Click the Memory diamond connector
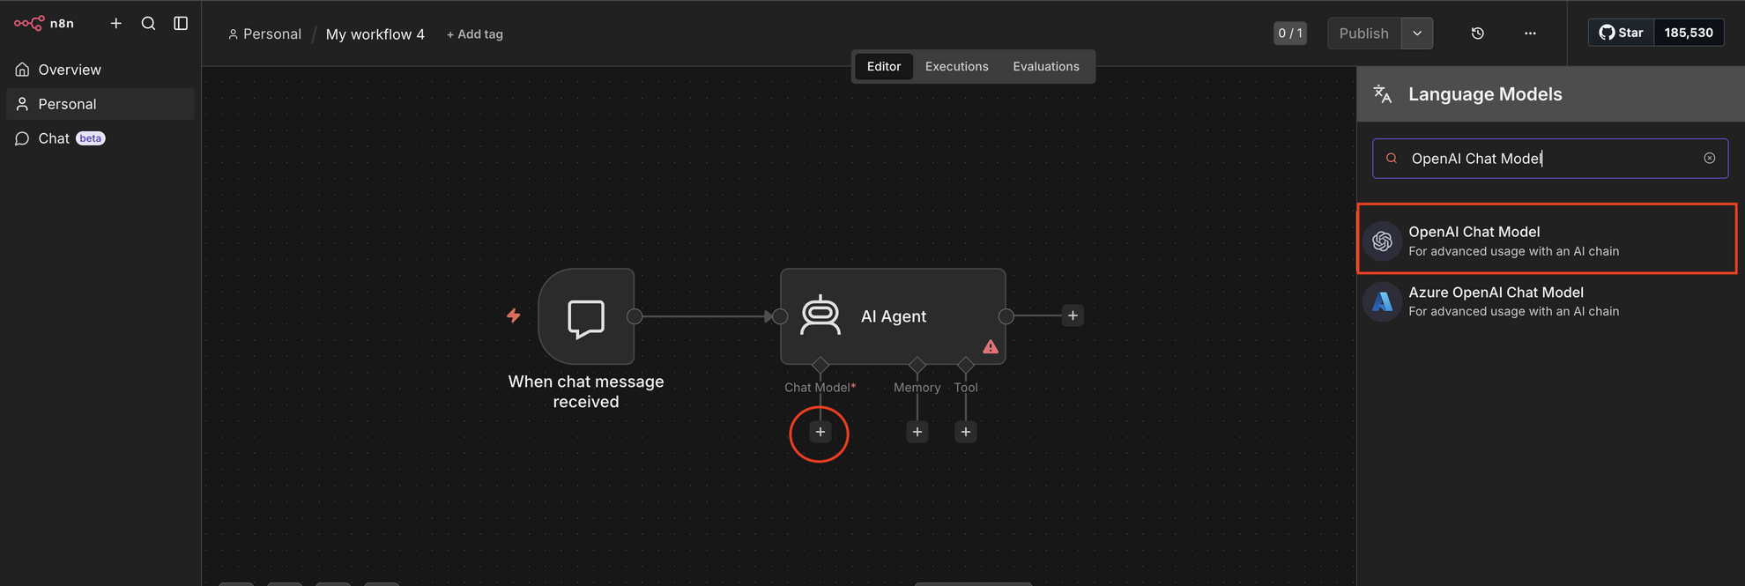This screenshot has width=1745, height=586. [x=917, y=365]
